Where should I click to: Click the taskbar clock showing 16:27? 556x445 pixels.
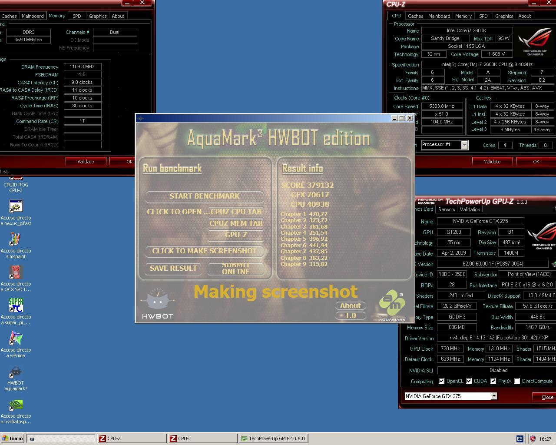click(x=545, y=439)
